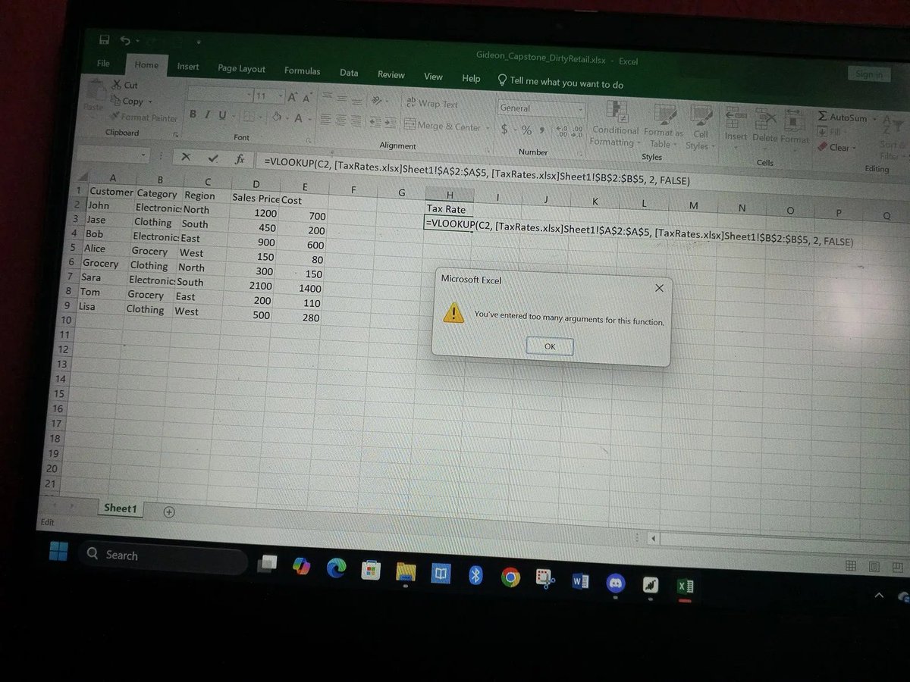Viewport: 910px width, 682px height.
Task: Open the File tab
Action: click(x=103, y=63)
